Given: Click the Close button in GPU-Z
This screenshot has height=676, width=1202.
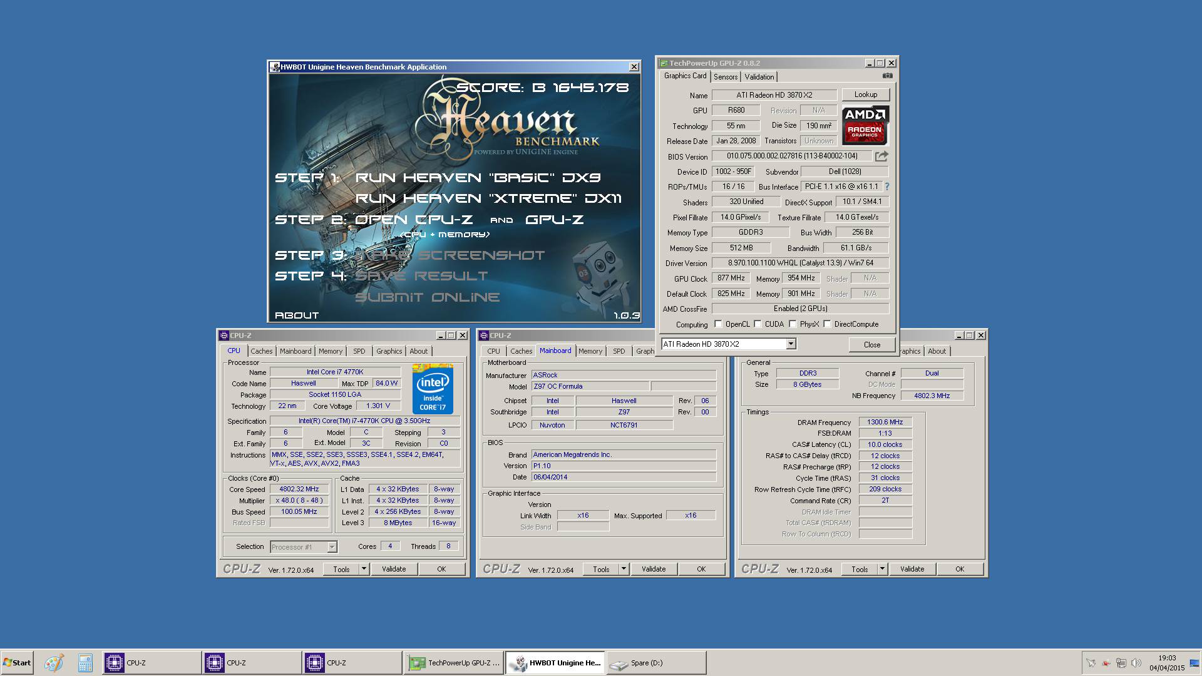Looking at the screenshot, I should 871,345.
